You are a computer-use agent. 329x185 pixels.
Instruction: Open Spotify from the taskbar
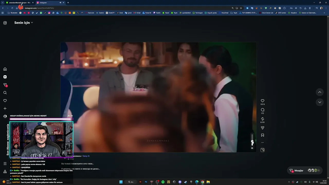[x=163, y=182]
